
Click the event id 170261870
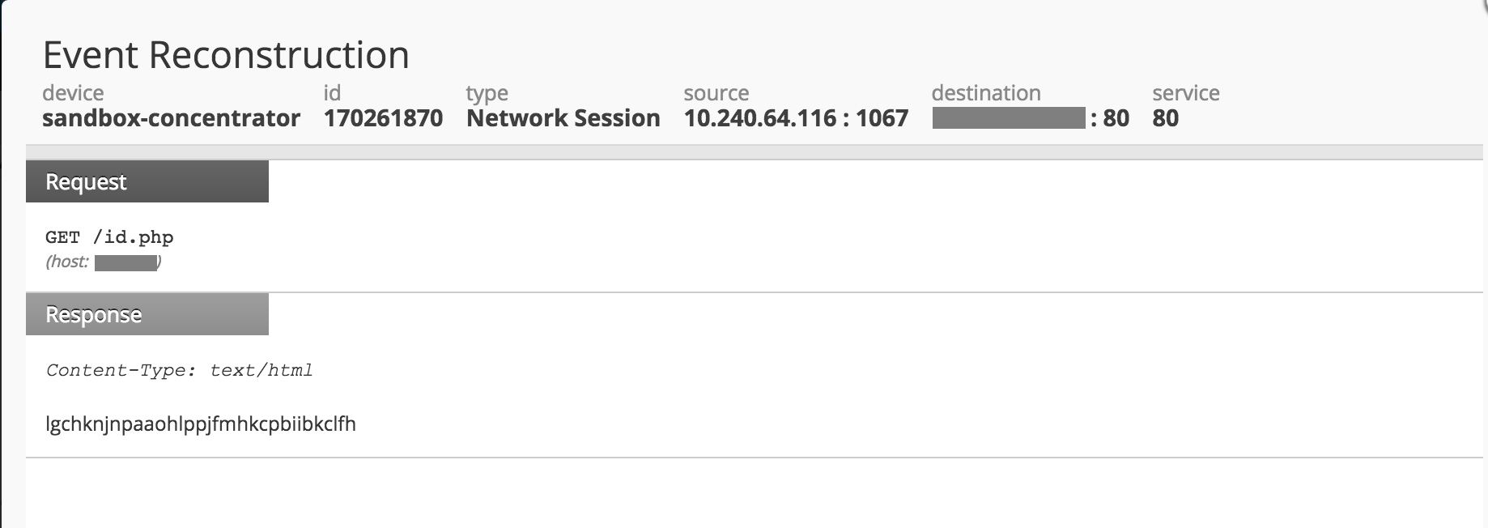pyautogui.click(x=383, y=118)
